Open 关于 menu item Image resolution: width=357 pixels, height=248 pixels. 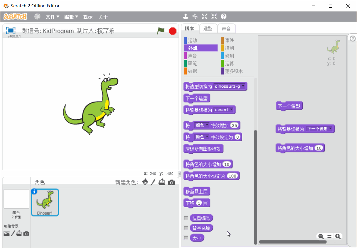tap(103, 17)
